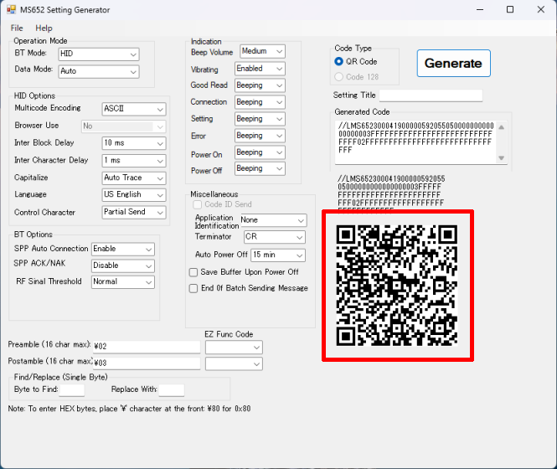
Task: Open the EZ Func Code top dropdown
Action: (234, 347)
